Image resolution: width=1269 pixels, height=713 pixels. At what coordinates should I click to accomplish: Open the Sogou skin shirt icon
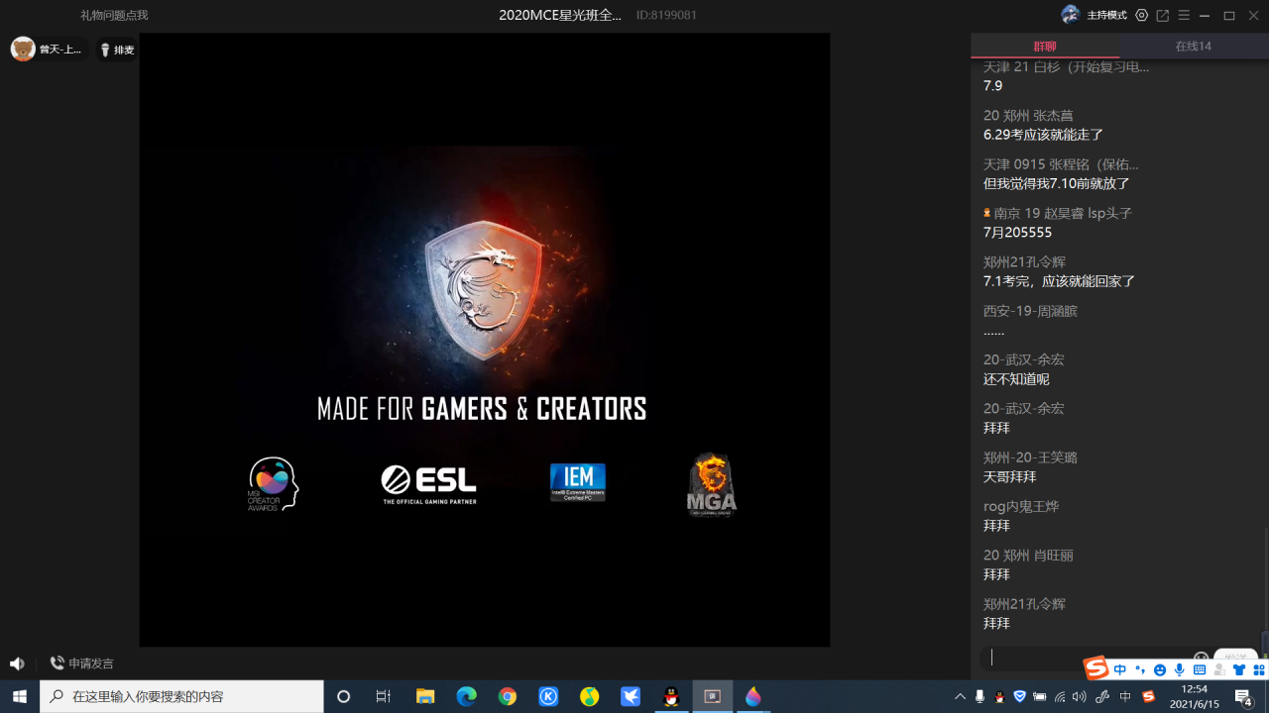1239,670
